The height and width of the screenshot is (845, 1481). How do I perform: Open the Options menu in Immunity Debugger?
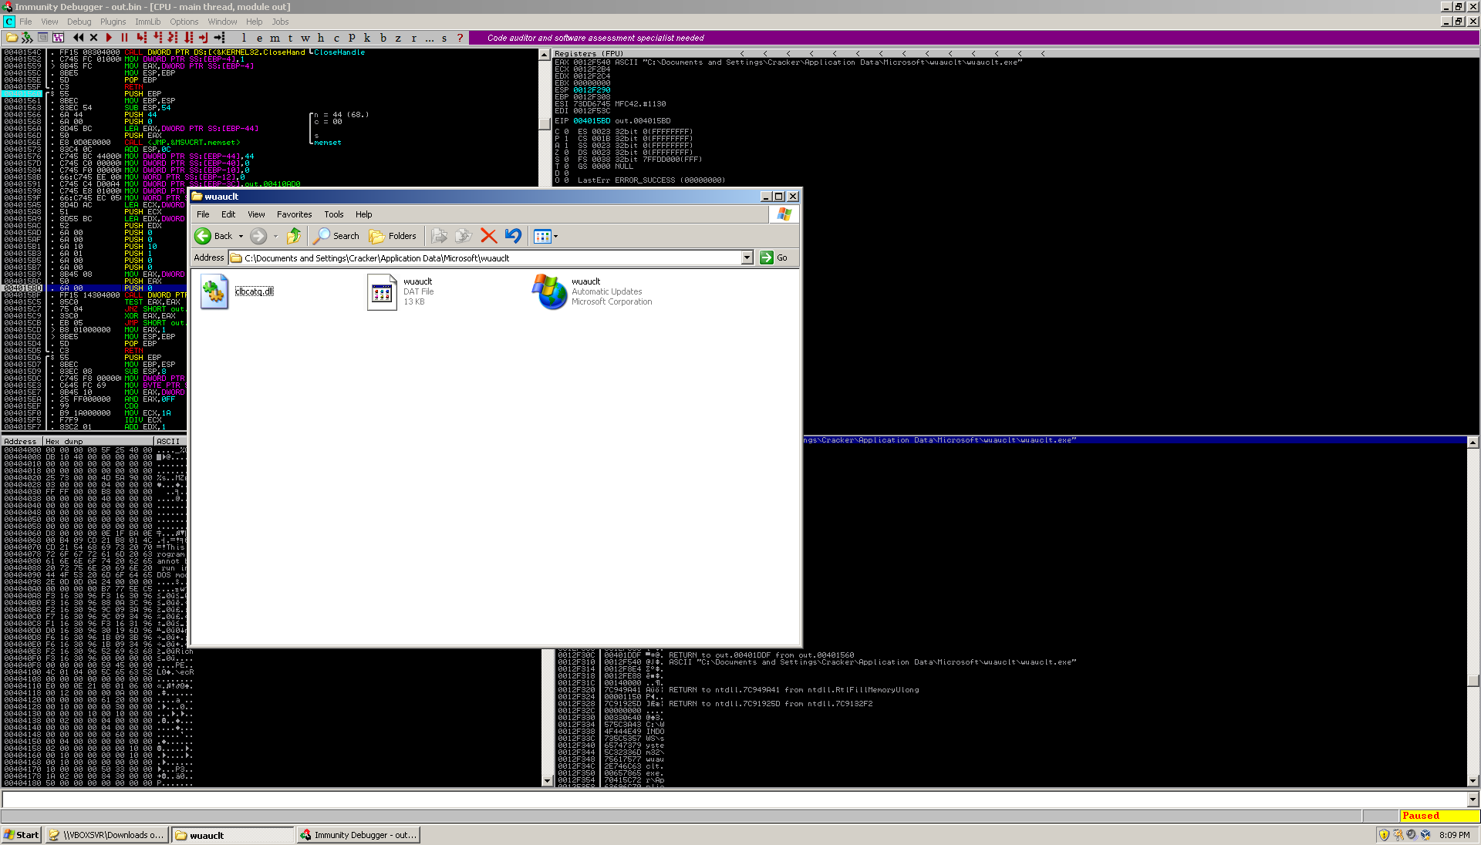pos(184,22)
